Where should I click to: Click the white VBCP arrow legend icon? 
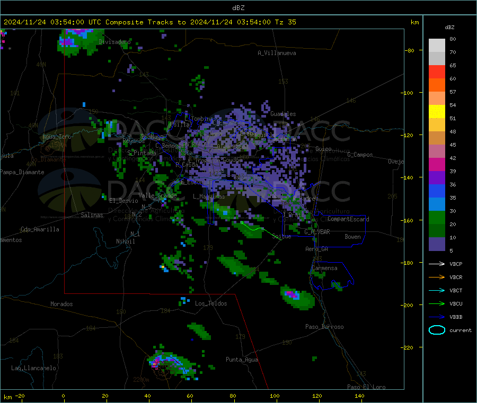point(437,264)
